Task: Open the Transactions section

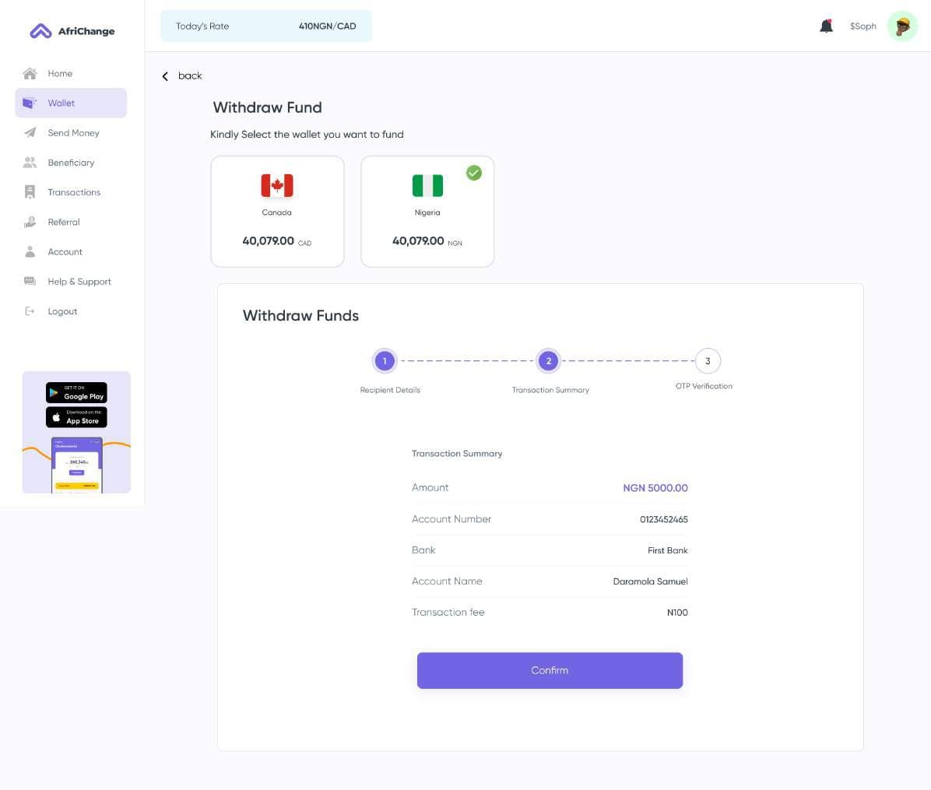Action: point(71,192)
